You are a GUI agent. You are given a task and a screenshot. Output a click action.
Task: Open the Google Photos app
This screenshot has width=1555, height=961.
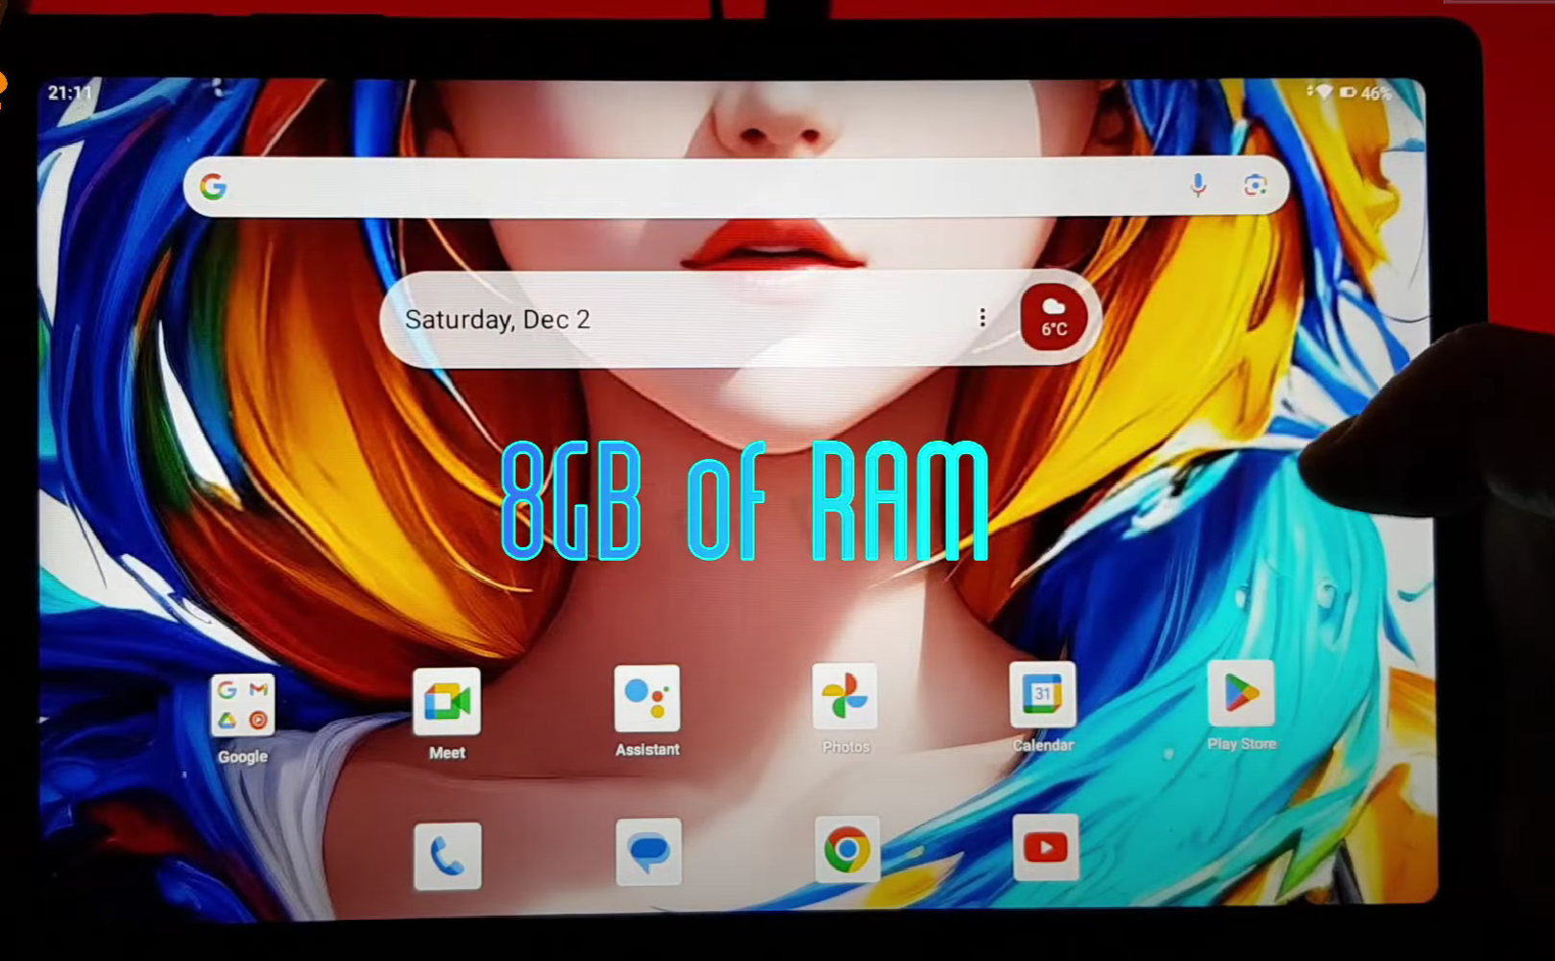click(x=845, y=696)
